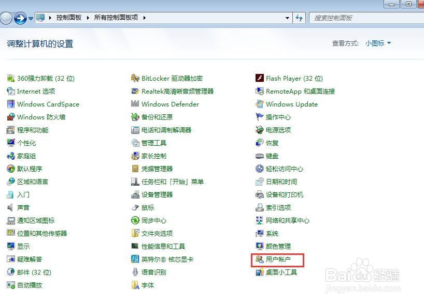The image size is (424, 303).
Task: Expand the address bar dropdown arrow
Action: tap(287, 17)
